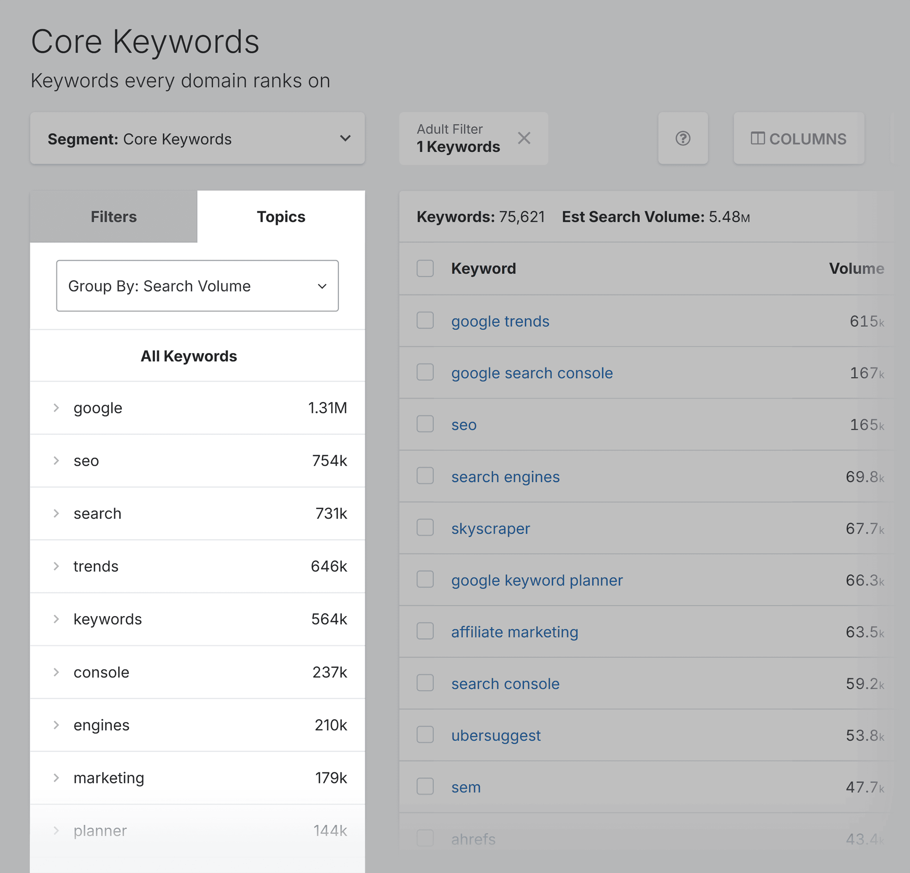The height and width of the screenshot is (873, 910).
Task: Check the affiliate marketing row checkbox
Action: pos(425,631)
